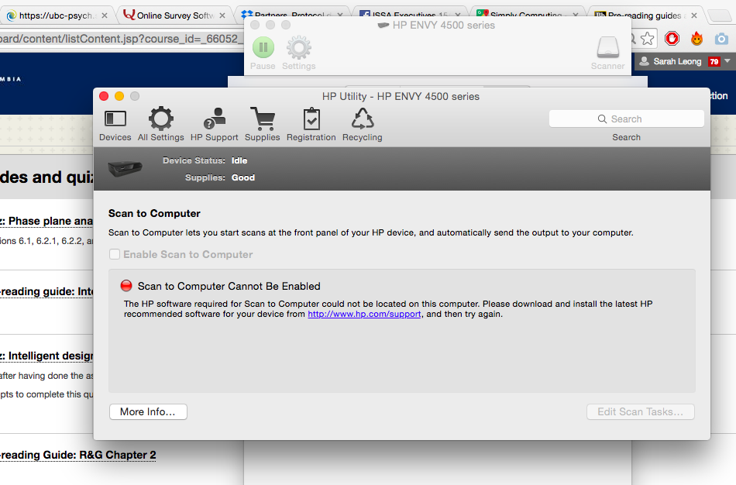Minimize the HP Utility window
736x485 pixels.
tap(119, 96)
